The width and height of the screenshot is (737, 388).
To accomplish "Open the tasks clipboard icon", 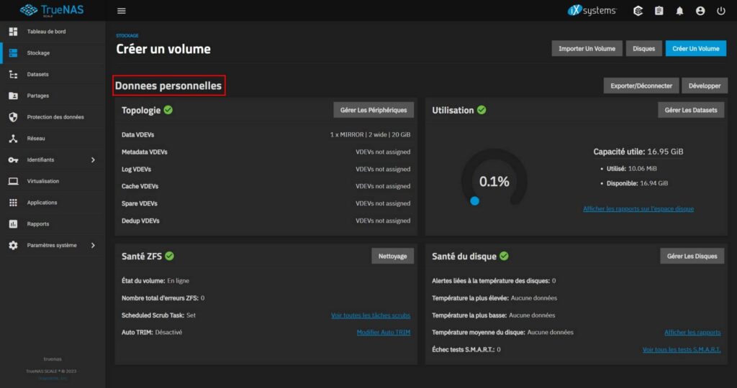I will click(659, 11).
